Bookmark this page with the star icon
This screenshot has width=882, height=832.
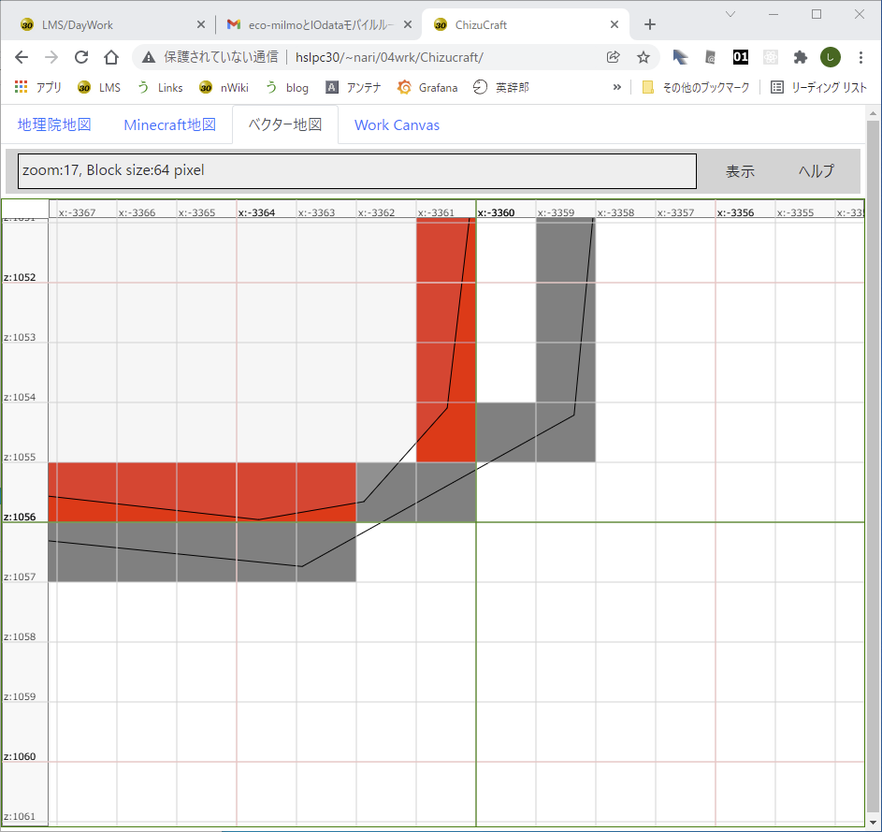point(643,57)
